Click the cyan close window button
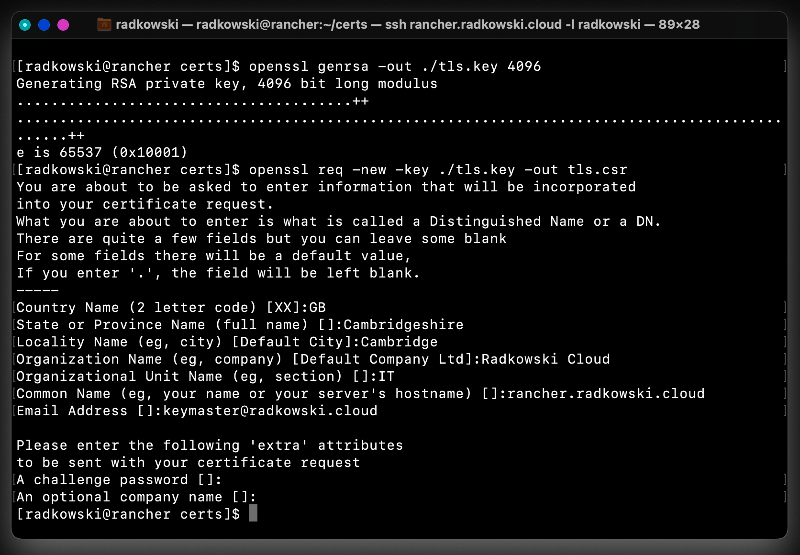The width and height of the screenshot is (800, 555). [25, 25]
